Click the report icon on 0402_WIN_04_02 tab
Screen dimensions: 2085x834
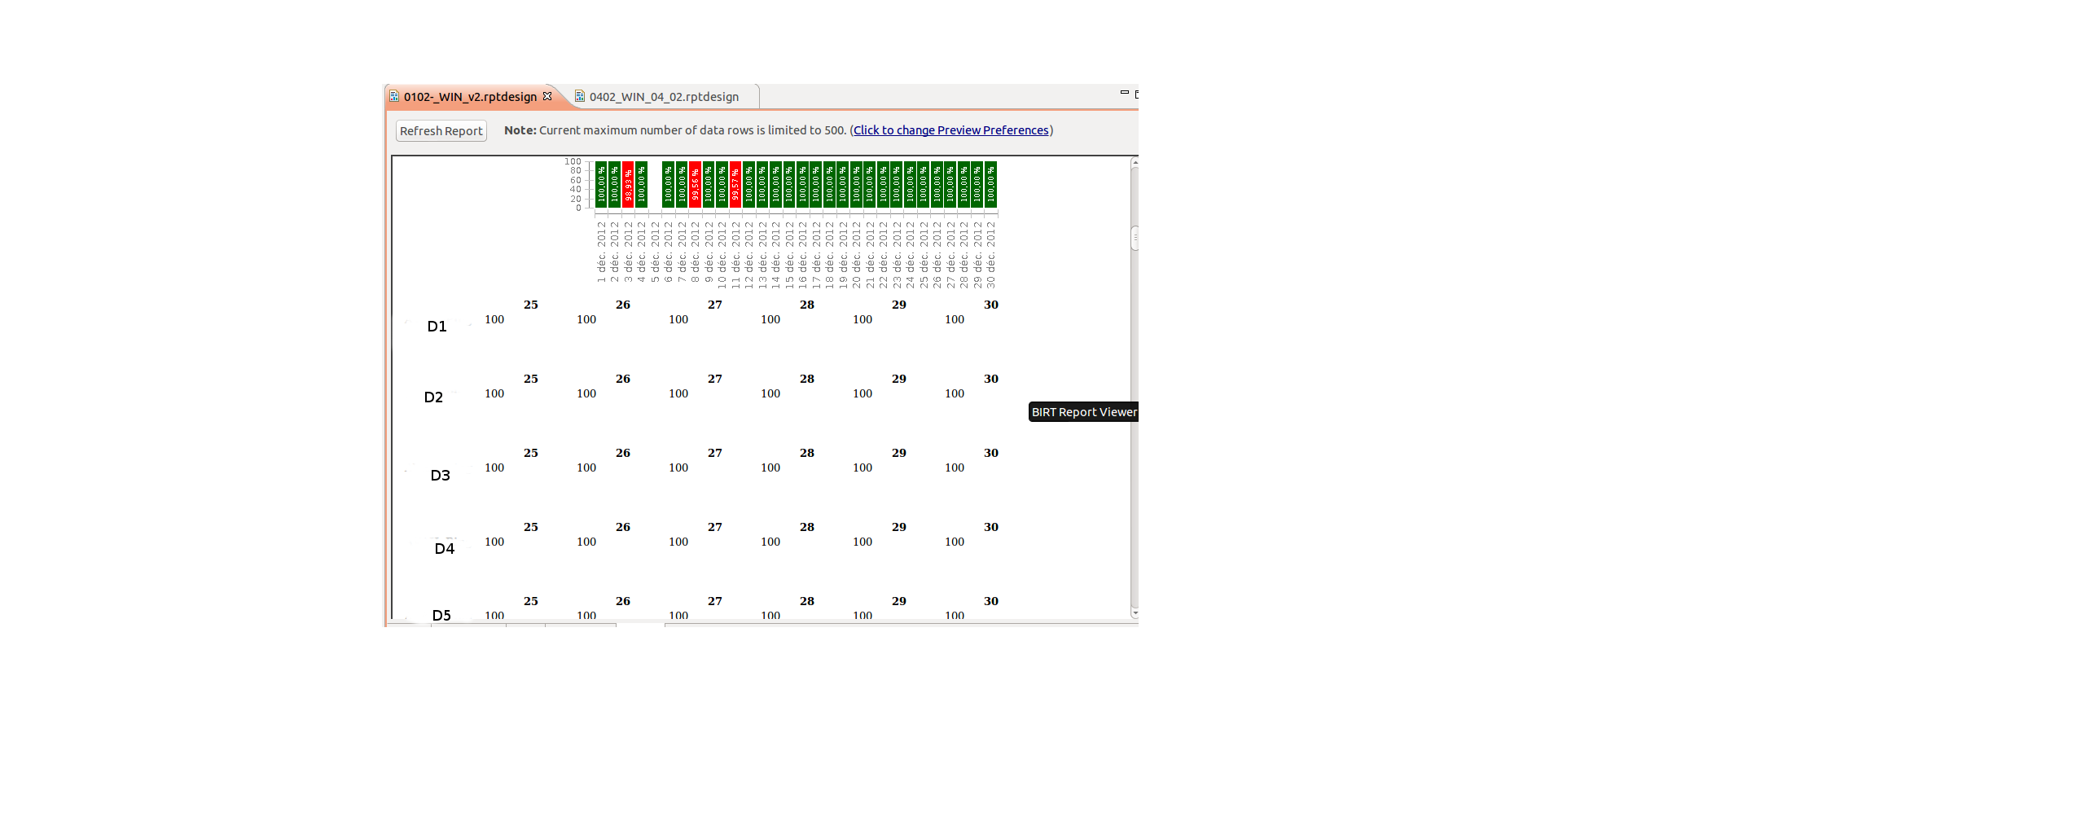pyautogui.click(x=580, y=96)
